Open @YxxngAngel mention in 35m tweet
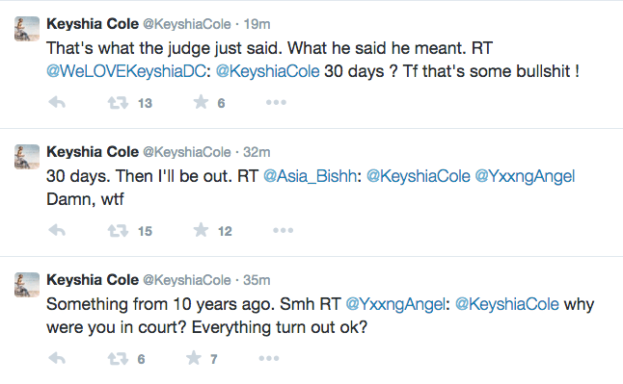The height and width of the screenshot is (384, 623). tap(395, 304)
